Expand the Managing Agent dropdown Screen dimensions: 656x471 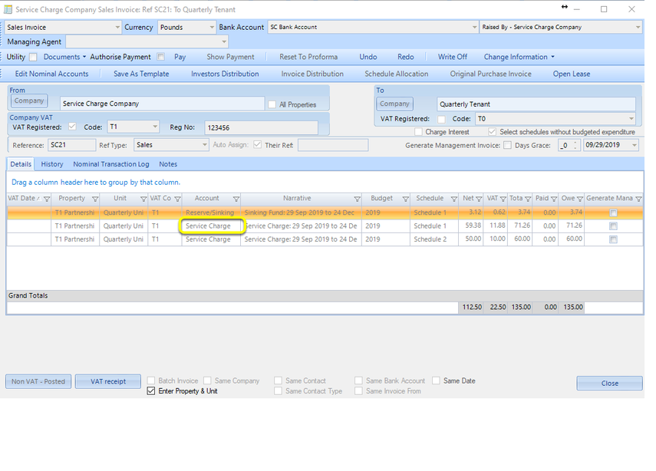(x=224, y=42)
